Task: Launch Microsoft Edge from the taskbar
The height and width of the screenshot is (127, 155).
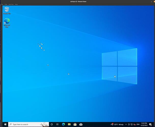Action: click(63, 124)
